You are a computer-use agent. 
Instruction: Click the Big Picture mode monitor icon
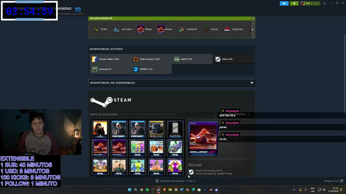pyautogui.click(x=324, y=3)
